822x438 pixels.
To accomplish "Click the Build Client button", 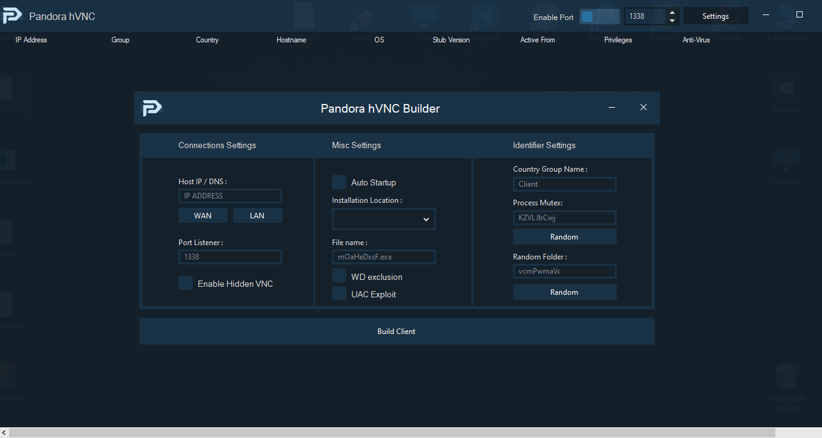I will click(x=397, y=331).
